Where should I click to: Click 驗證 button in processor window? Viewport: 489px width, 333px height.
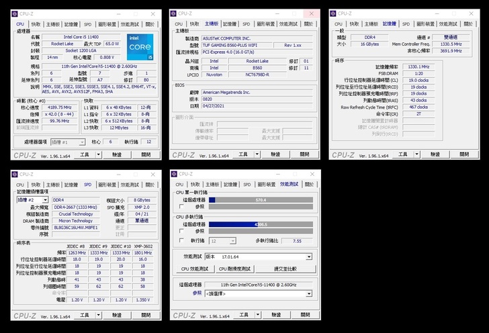117,154
